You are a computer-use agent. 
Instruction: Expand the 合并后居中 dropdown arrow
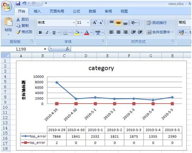(172, 32)
